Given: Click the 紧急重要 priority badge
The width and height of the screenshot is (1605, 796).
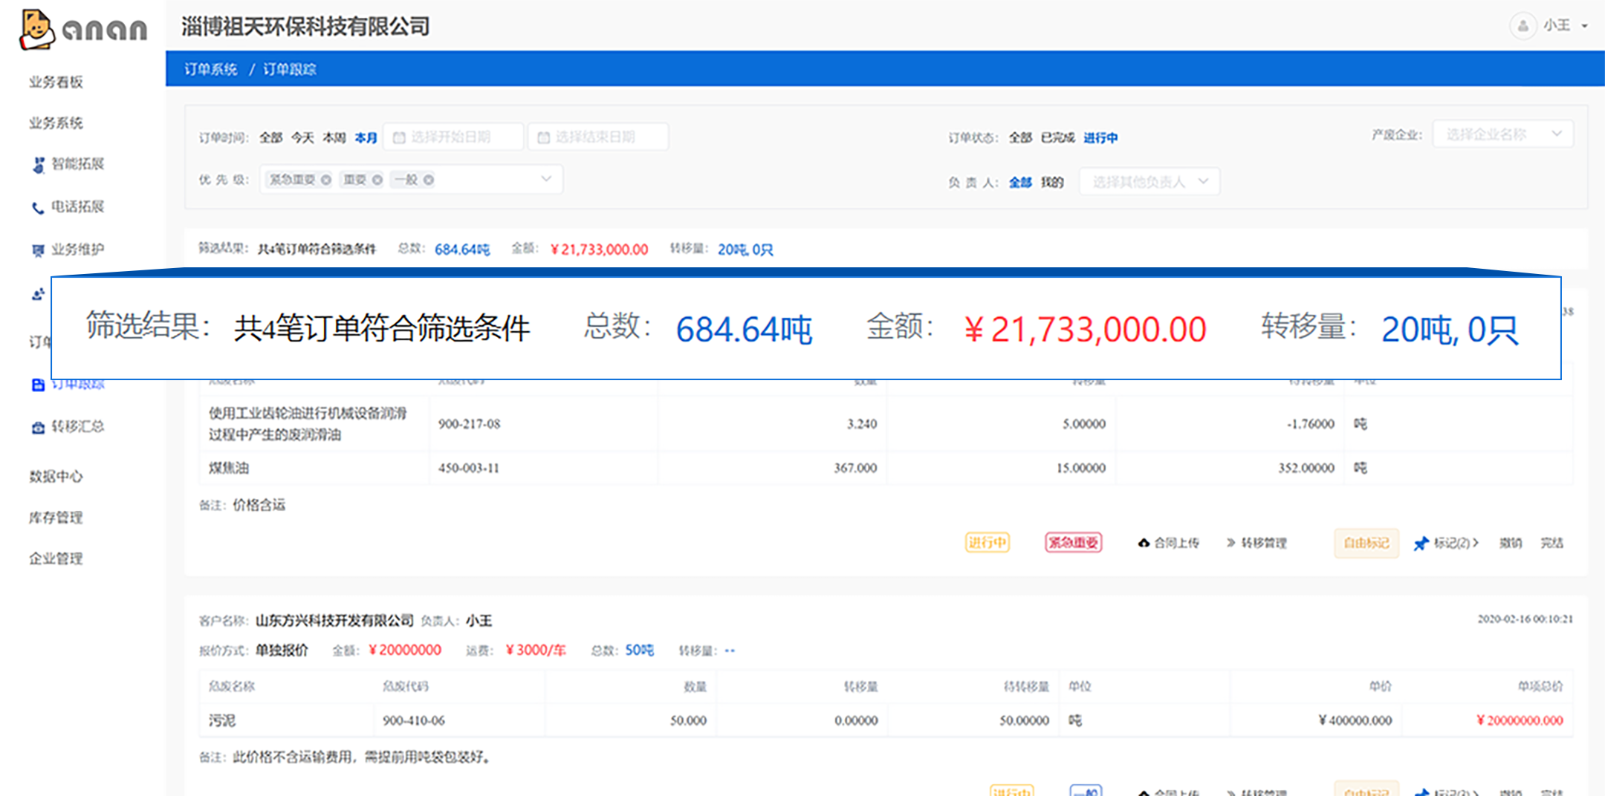Looking at the screenshot, I should tap(1074, 543).
